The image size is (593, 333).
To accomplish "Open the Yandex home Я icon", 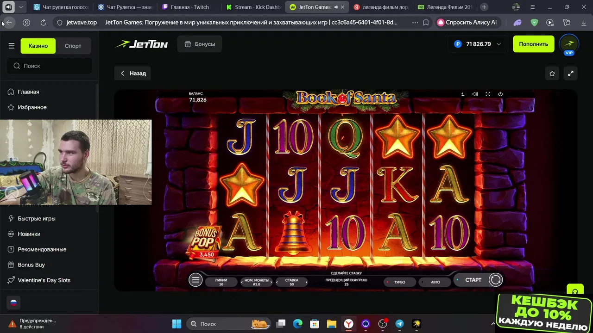I will (26, 22).
